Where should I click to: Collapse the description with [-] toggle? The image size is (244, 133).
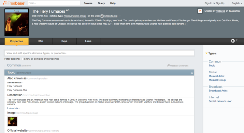pos(187,24)
